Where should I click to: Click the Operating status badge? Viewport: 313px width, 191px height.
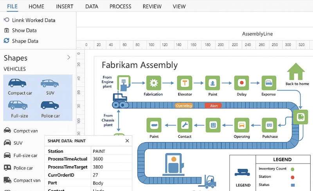point(184,106)
